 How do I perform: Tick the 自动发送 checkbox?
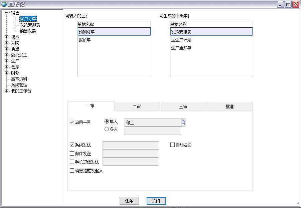[x=173, y=145]
